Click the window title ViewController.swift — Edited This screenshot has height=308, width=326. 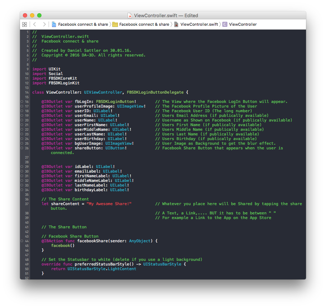[x=166, y=16]
